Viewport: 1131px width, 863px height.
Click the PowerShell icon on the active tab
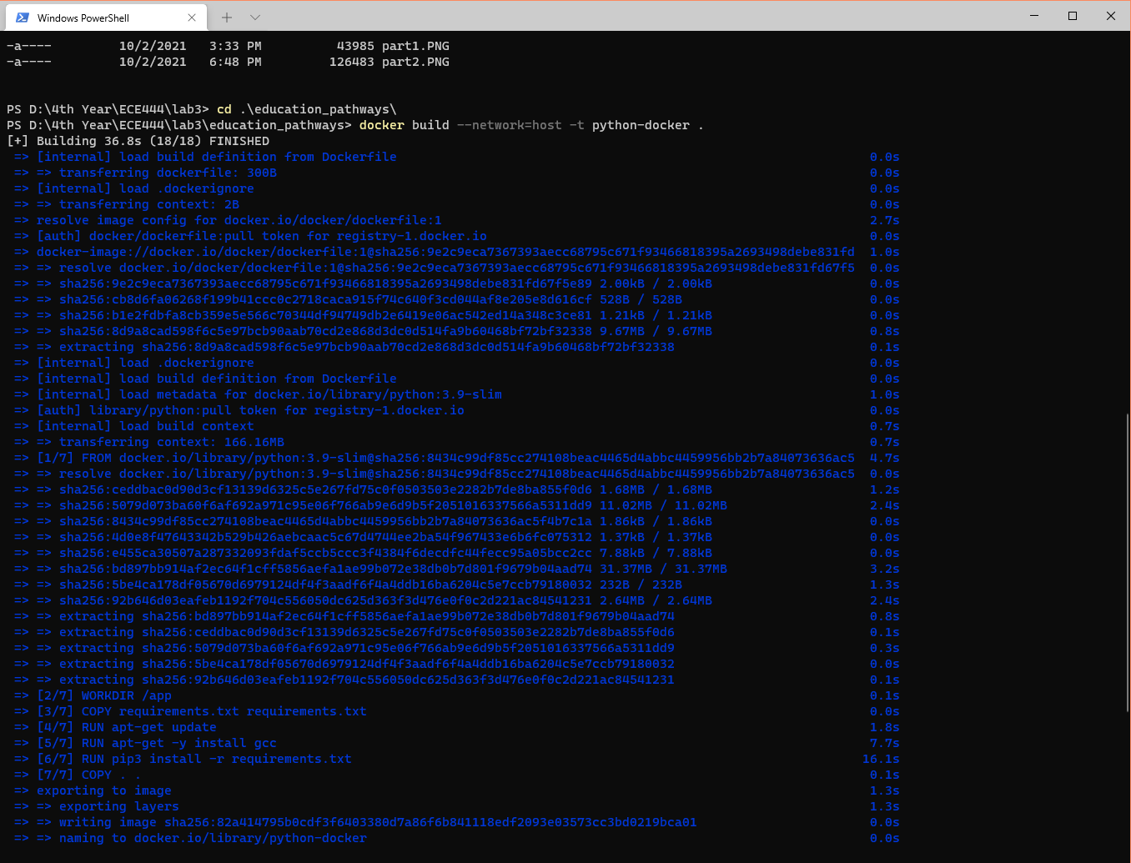coord(20,17)
